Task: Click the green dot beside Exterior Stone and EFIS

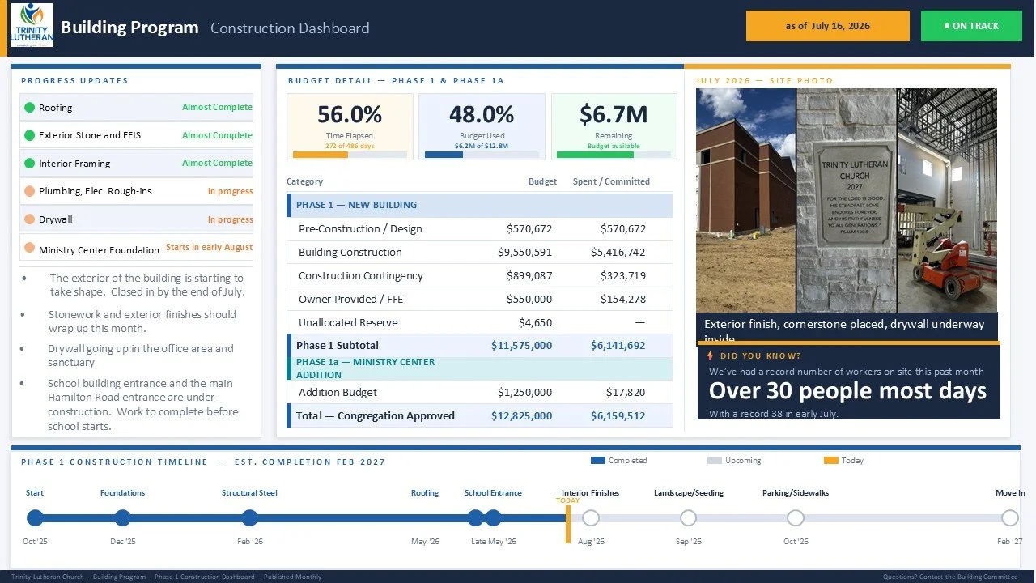Action: coord(29,135)
